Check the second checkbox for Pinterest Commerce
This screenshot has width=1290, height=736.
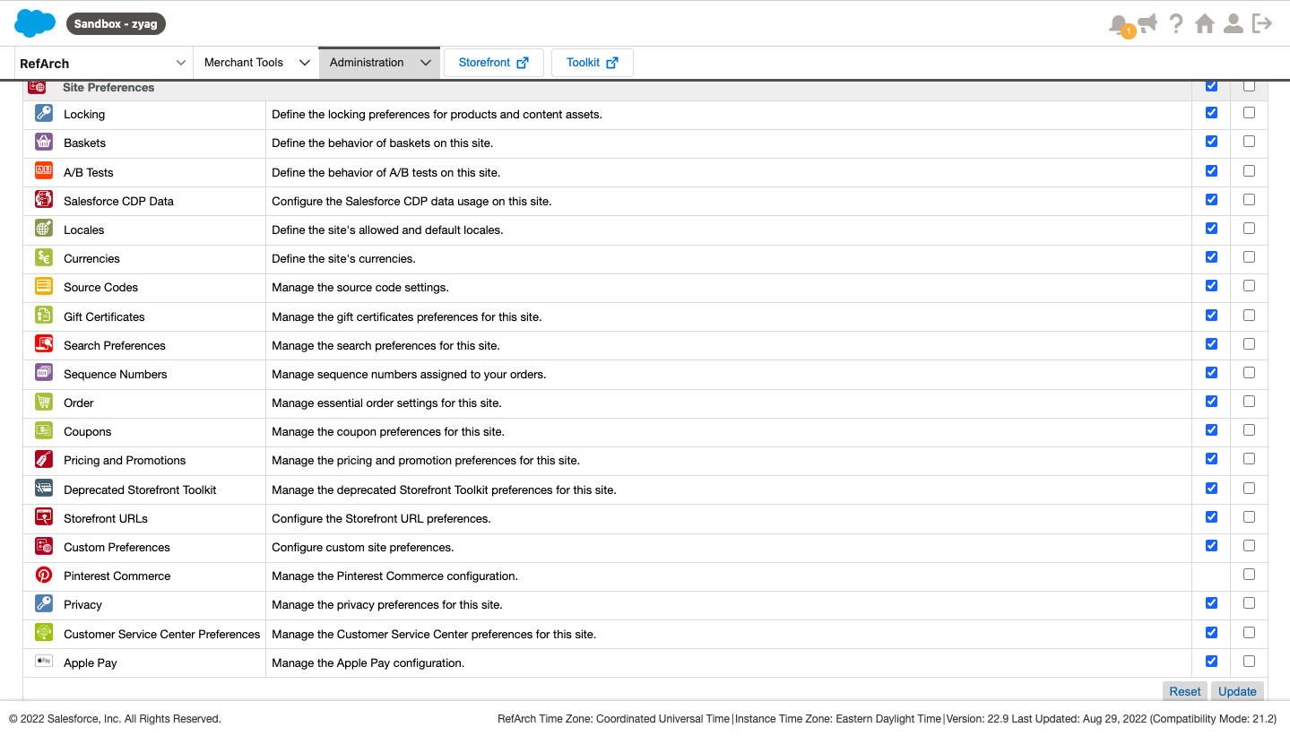point(1249,575)
